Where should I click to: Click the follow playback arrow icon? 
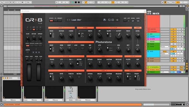coord(57,2)
